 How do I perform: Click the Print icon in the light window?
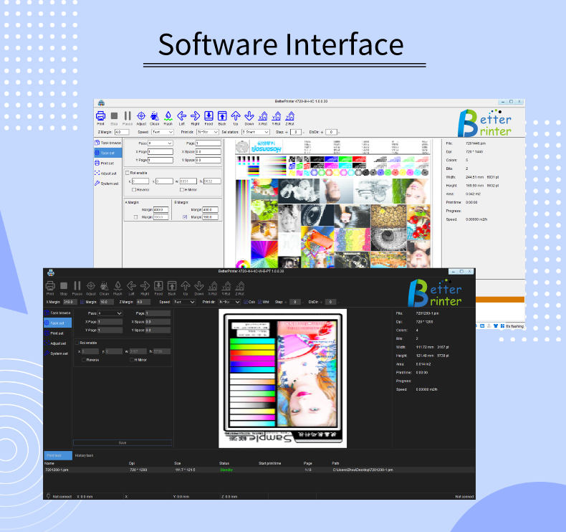coord(101,115)
